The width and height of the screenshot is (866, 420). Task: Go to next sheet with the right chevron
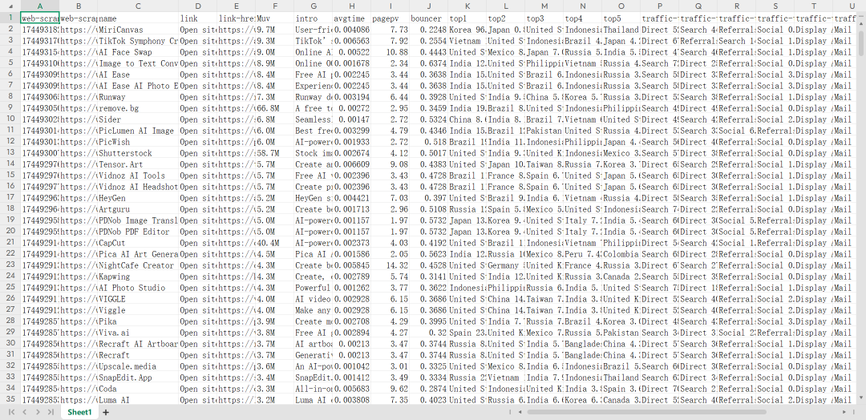[x=38, y=412]
